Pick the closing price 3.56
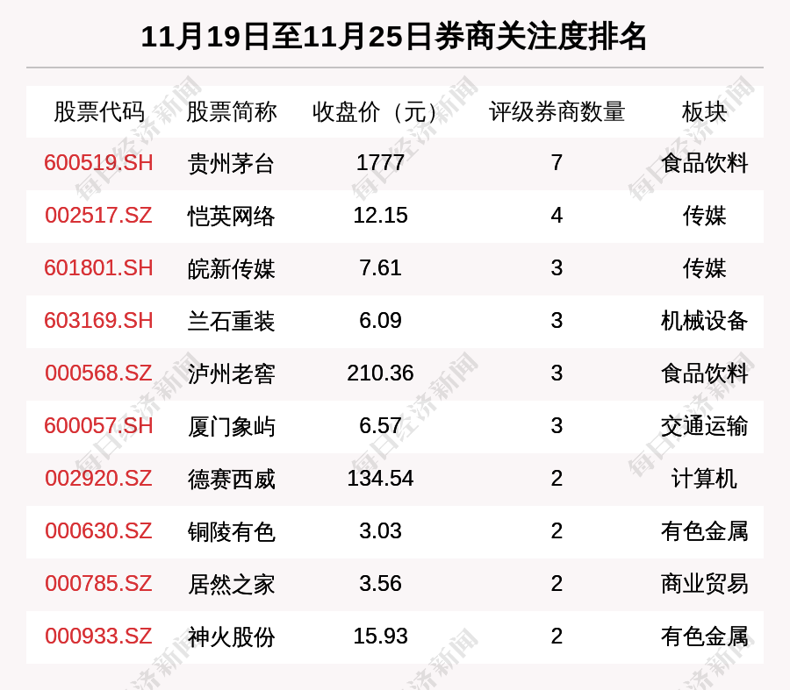The height and width of the screenshot is (690, 790). point(380,584)
